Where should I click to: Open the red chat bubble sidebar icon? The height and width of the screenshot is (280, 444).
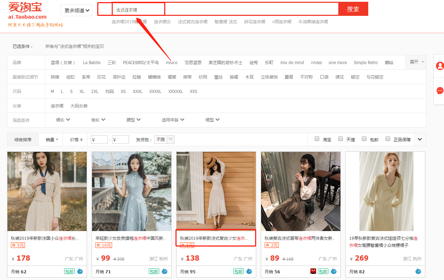(x=439, y=91)
